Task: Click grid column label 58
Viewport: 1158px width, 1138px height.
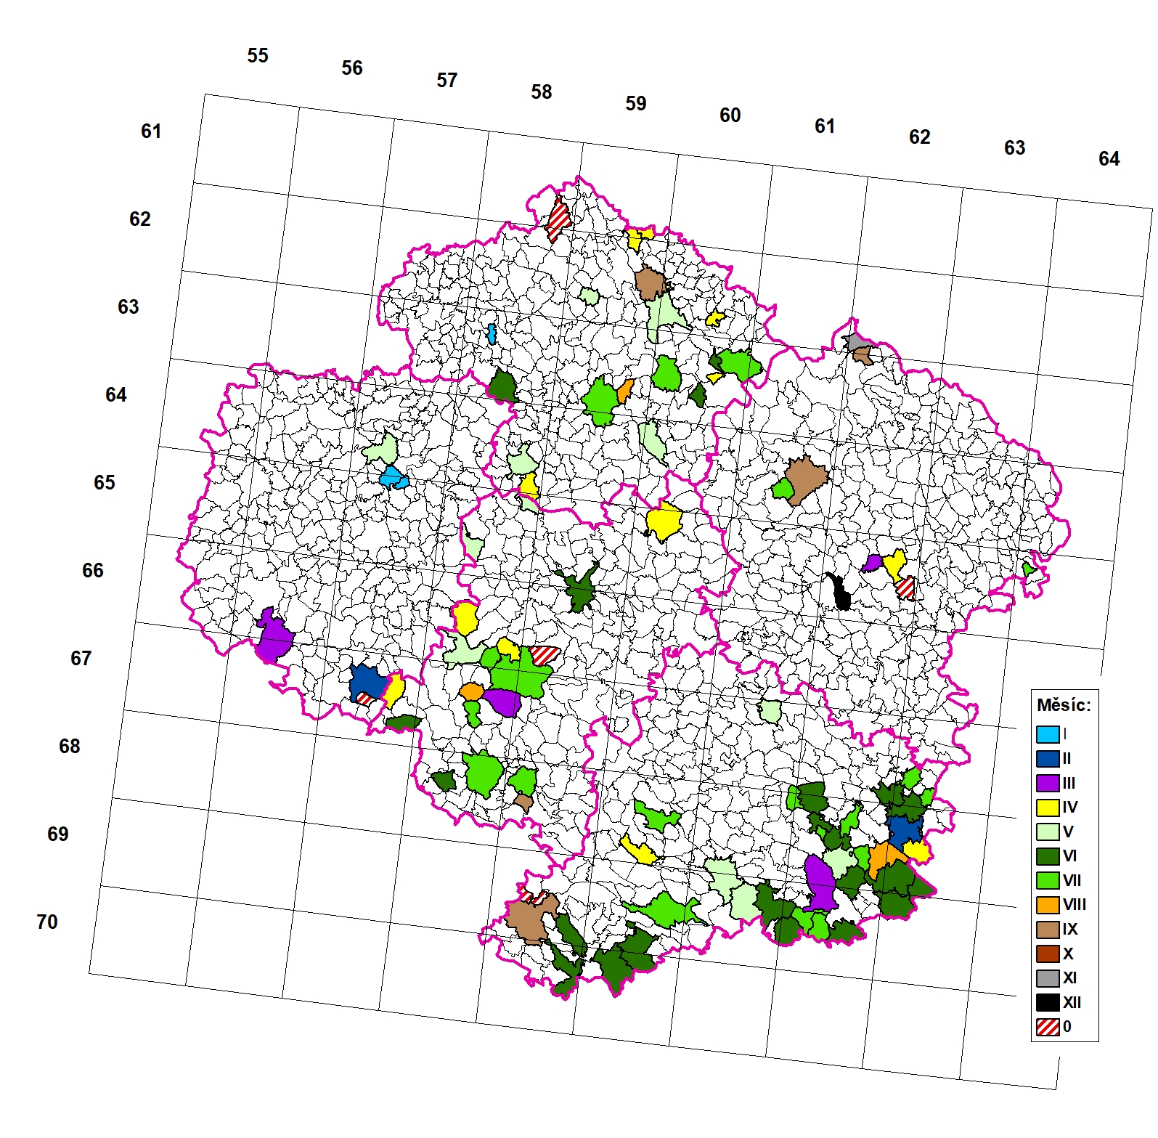Action: click(x=542, y=92)
